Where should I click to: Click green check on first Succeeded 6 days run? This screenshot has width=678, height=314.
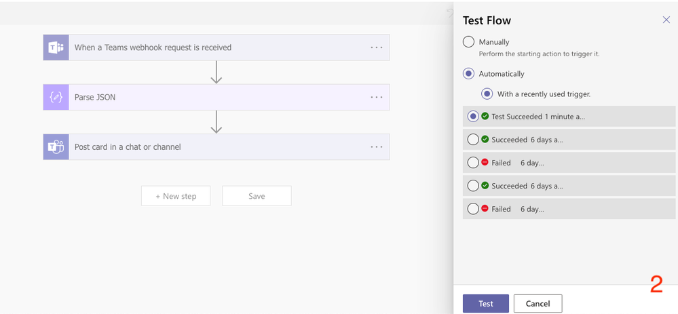(x=485, y=139)
